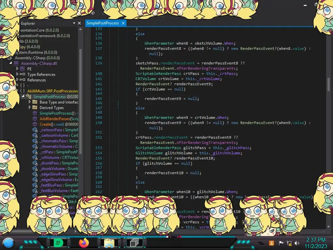Screen dimensions: 333x250
Task: Click the Assembly Explorer scroll-up arrow
Action: pos(81,30)
